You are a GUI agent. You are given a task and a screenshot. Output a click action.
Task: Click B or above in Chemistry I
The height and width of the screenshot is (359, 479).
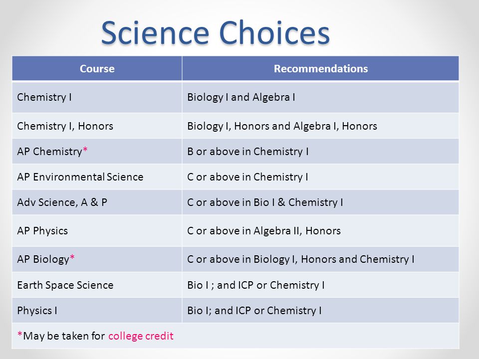point(248,152)
